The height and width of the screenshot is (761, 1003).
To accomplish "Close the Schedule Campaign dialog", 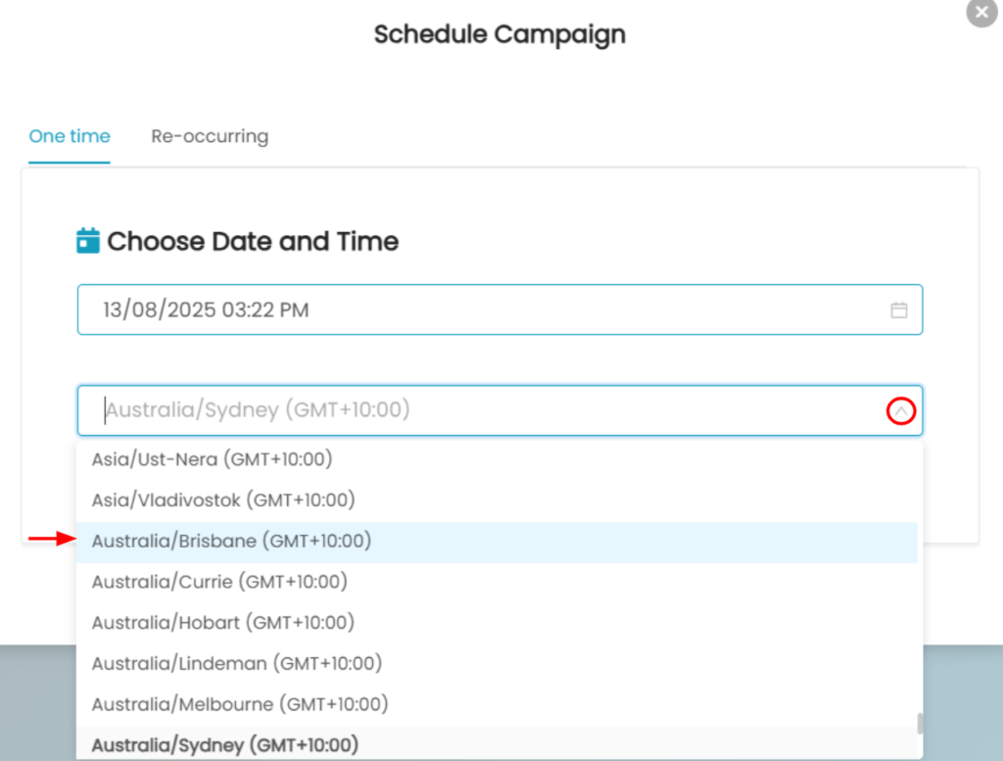I will coord(981,13).
